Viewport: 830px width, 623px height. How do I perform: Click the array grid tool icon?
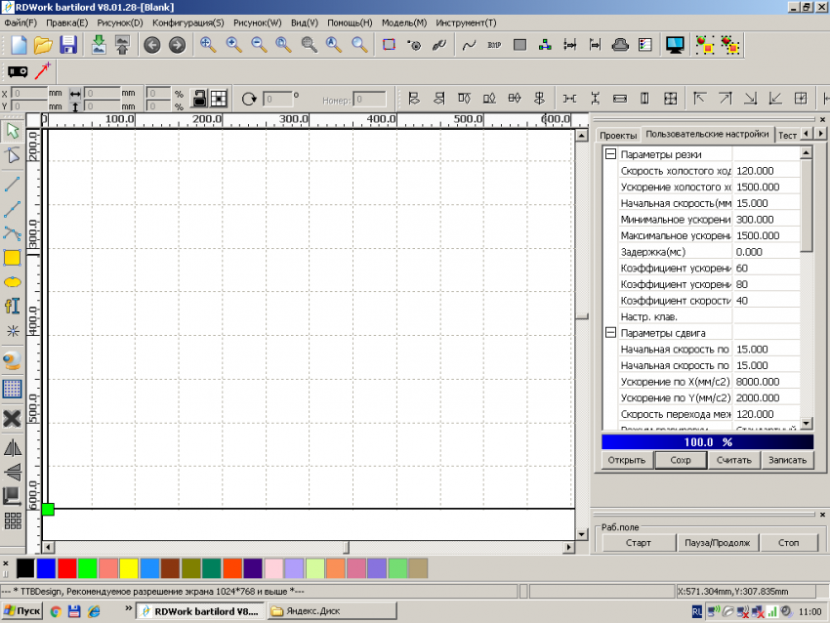(13, 520)
